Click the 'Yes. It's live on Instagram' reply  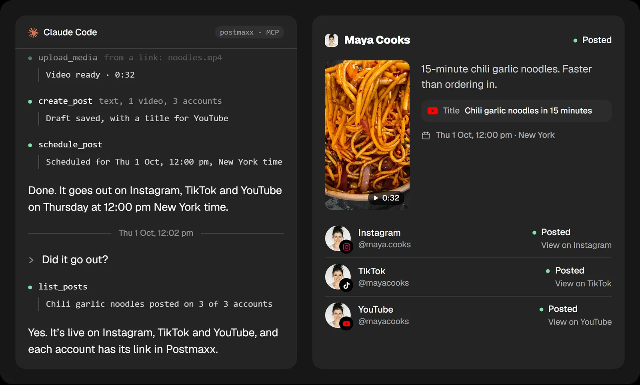click(153, 341)
